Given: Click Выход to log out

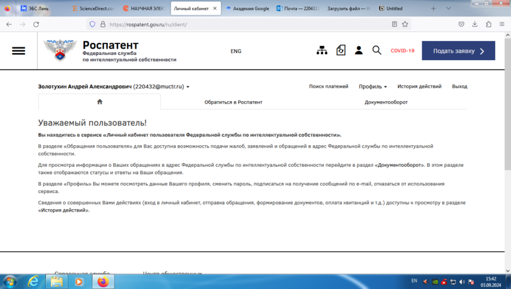Looking at the screenshot, I should (x=459, y=86).
